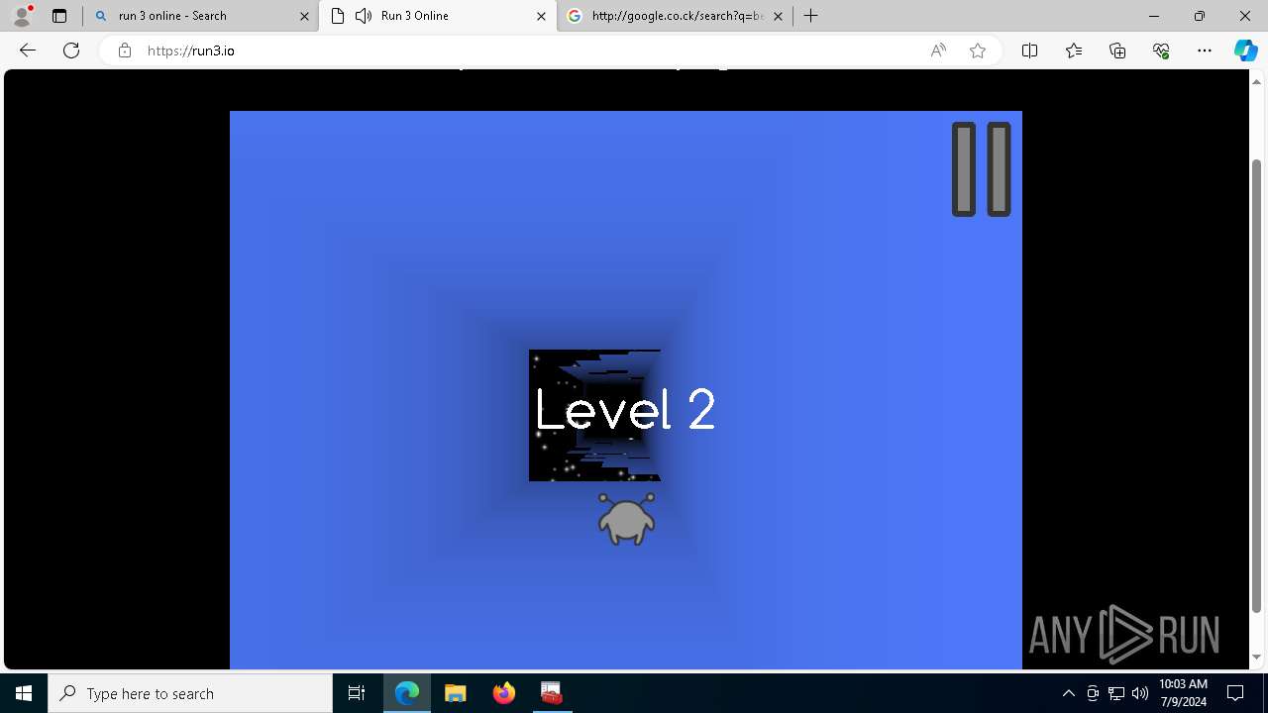Open the Copilot sidebar
1268x713 pixels.
[x=1245, y=51]
